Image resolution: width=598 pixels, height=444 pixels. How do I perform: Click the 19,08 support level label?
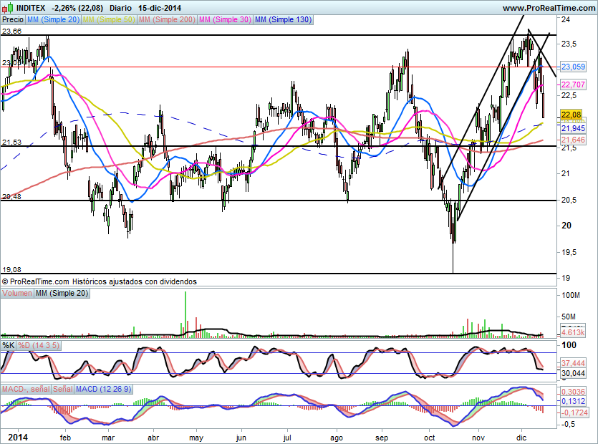(12, 270)
